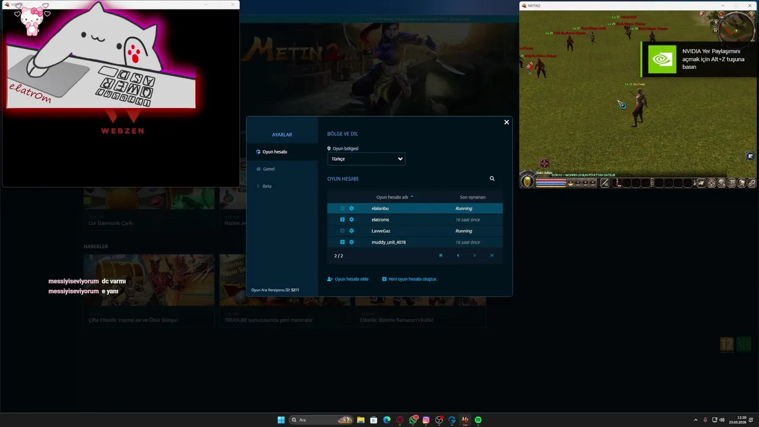Open Opera browser from the taskbar
The image size is (759, 427).
coord(400,420)
